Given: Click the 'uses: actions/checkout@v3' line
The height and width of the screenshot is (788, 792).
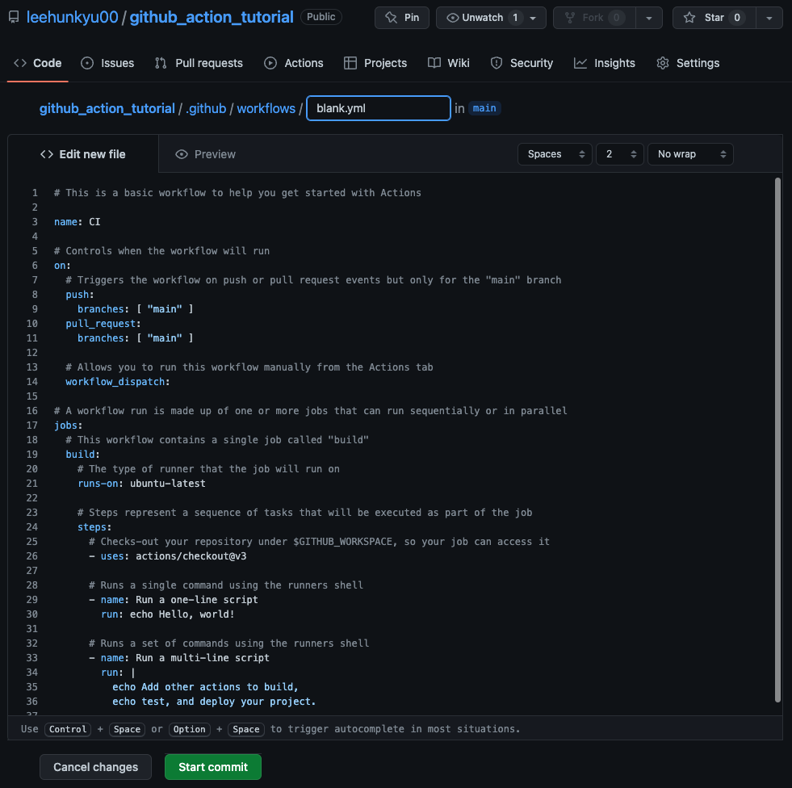Looking at the screenshot, I should coord(168,556).
